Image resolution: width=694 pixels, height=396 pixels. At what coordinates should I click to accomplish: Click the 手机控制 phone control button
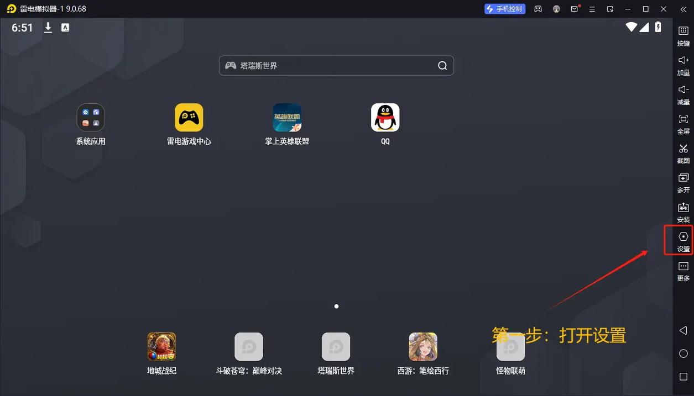click(504, 9)
